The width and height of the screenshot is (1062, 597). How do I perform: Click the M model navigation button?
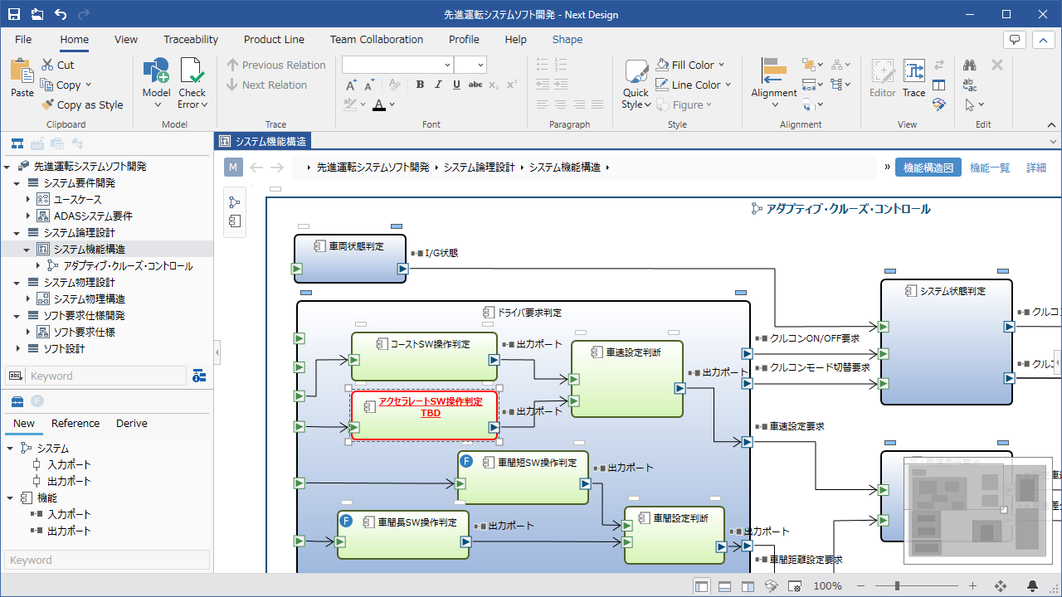coord(233,167)
